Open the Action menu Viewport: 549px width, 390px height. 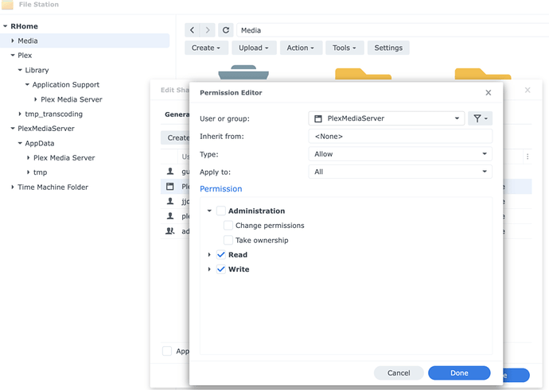pyautogui.click(x=301, y=48)
